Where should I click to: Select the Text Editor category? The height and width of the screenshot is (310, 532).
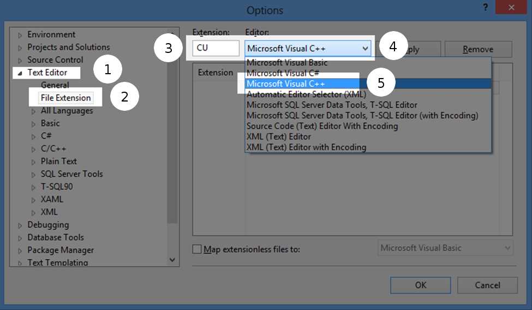[x=47, y=73]
